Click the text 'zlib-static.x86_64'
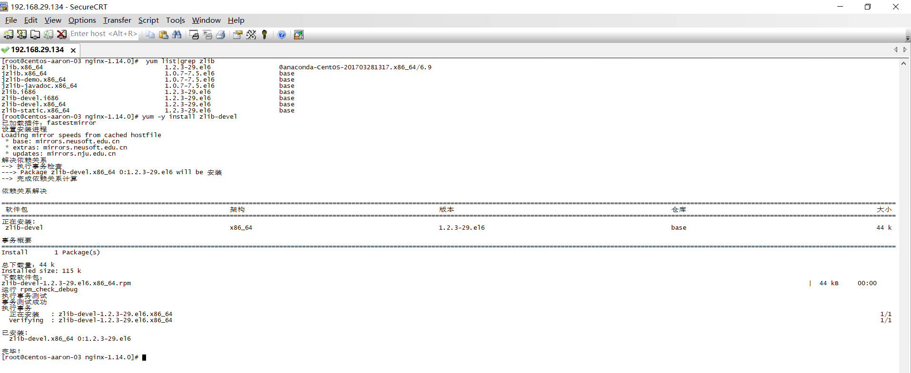This screenshot has width=911, height=373. 36,111
